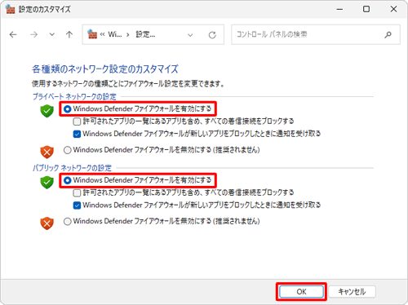Tick private block all incoming connections

click(184, 122)
